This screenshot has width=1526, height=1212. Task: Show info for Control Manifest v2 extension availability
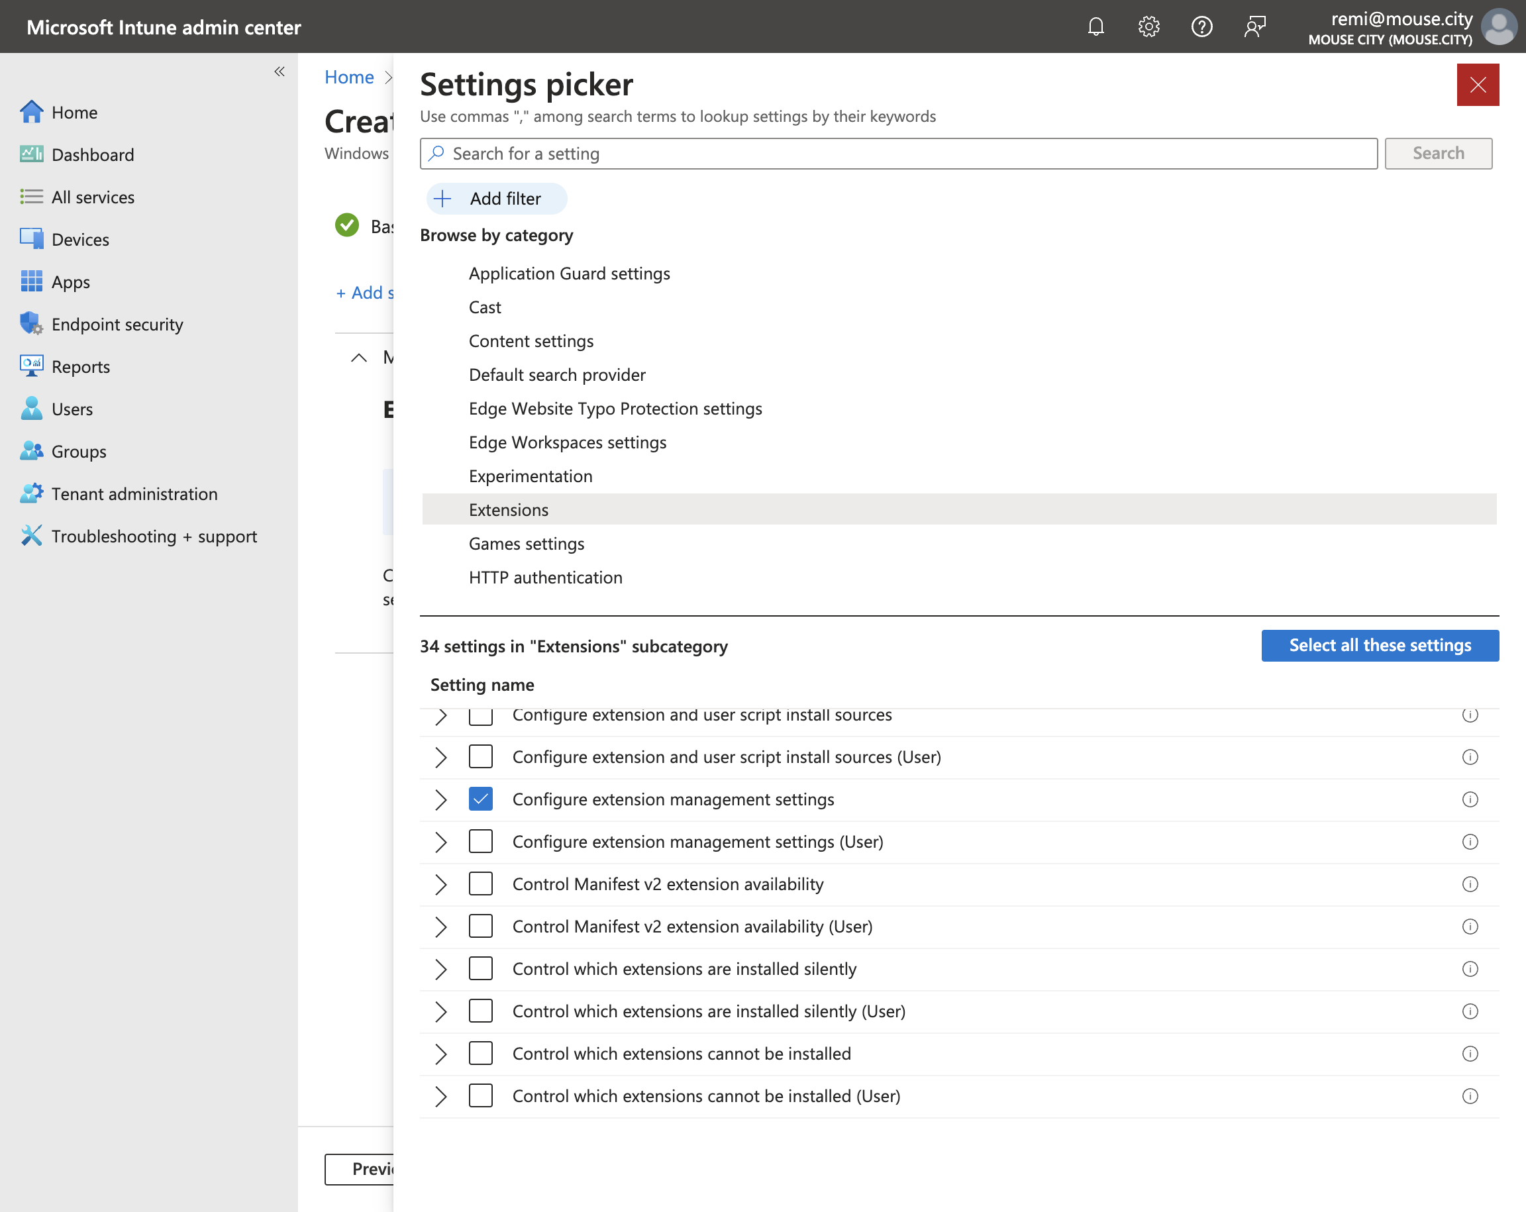(1470, 884)
